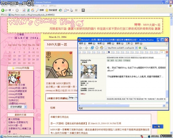Open the 工具 menu in Internet Explorer
This screenshot has height=138, width=173.
pyautogui.click(x=44, y=6)
